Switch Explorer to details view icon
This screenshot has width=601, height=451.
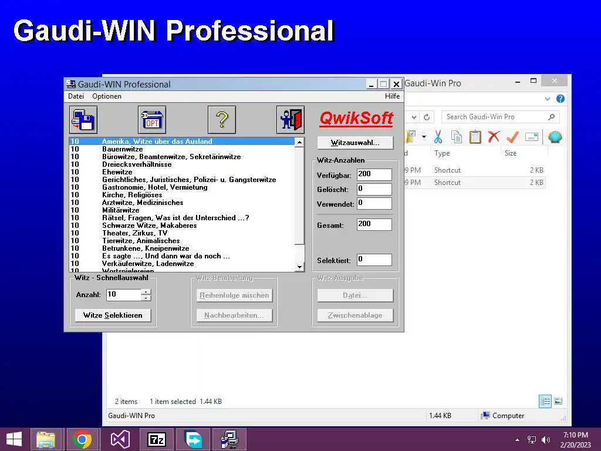[x=545, y=402]
